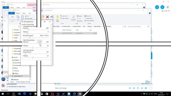Click the Paste clipboard icon
The image size is (171, 96).
coord(22,17)
